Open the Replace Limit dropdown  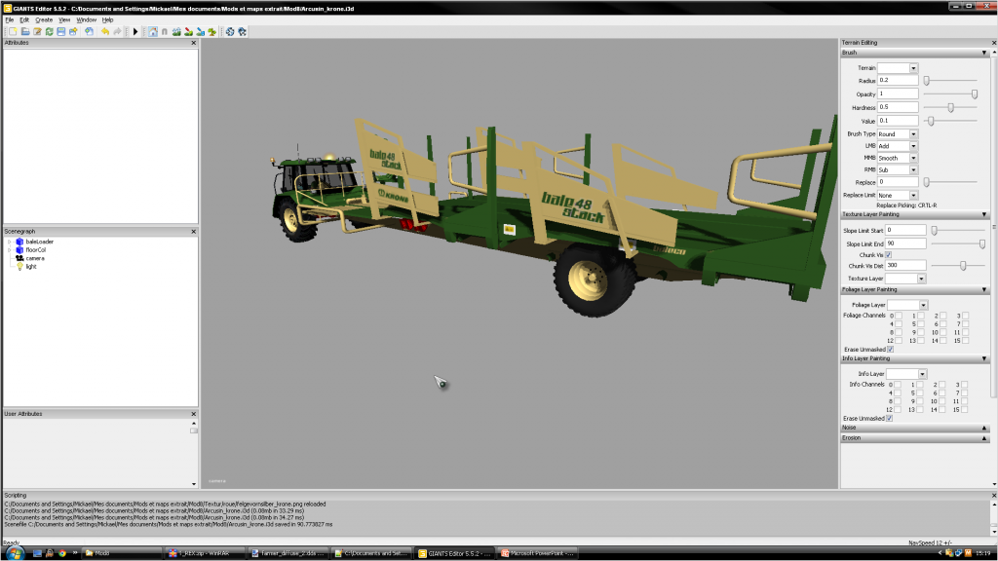click(913, 195)
